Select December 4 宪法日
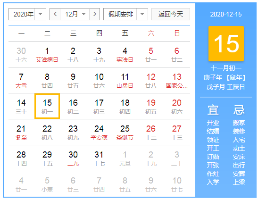The width and height of the screenshot is (258, 200). tap(125, 54)
